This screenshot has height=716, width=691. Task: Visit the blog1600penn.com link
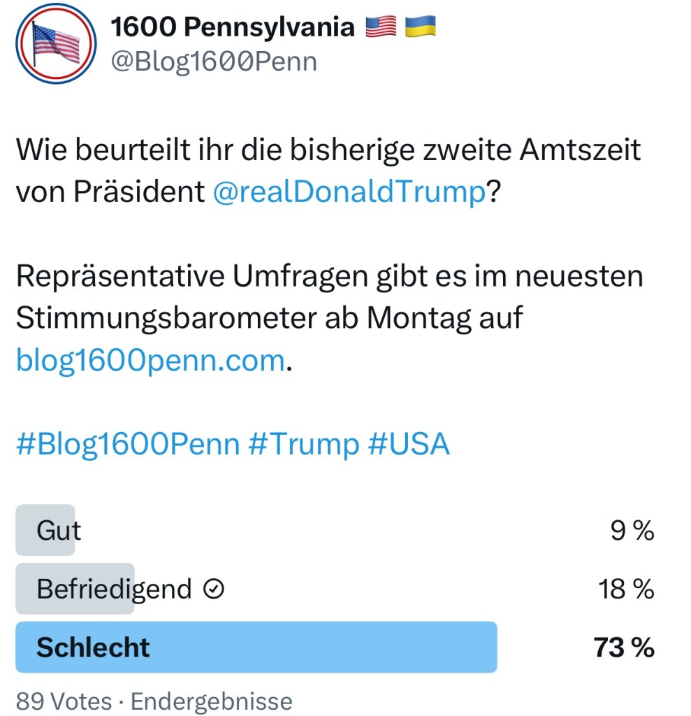pos(150,361)
